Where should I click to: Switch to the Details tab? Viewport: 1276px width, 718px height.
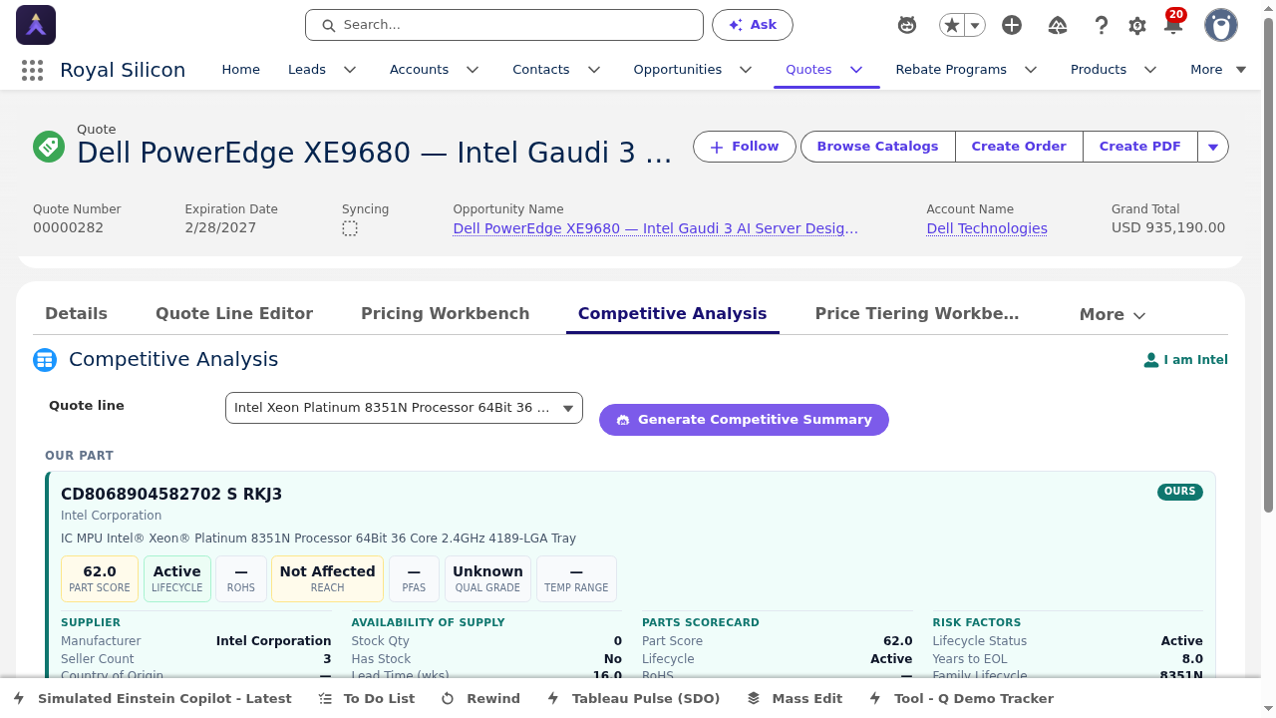[76, 314]
